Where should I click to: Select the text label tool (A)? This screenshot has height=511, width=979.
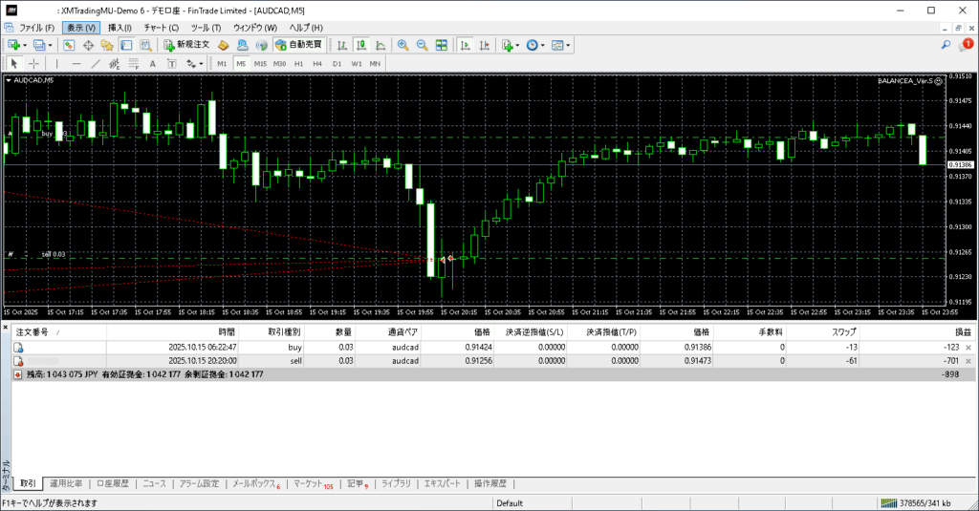point(153,64)
